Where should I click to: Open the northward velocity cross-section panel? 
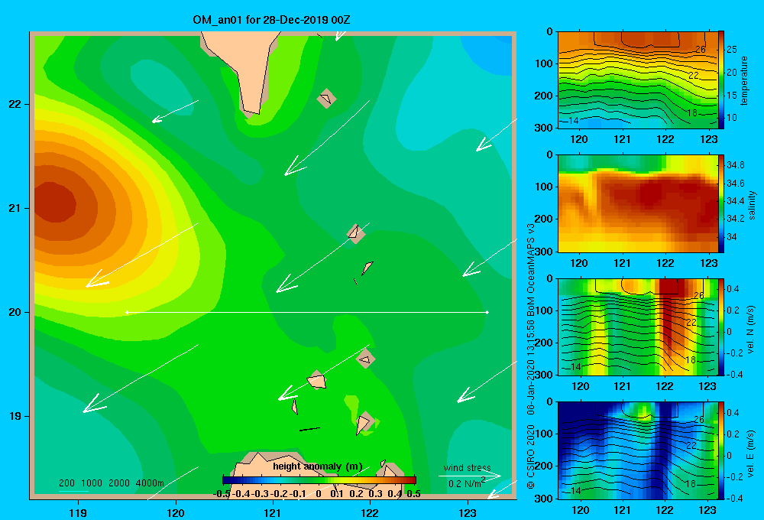[638, 327]
